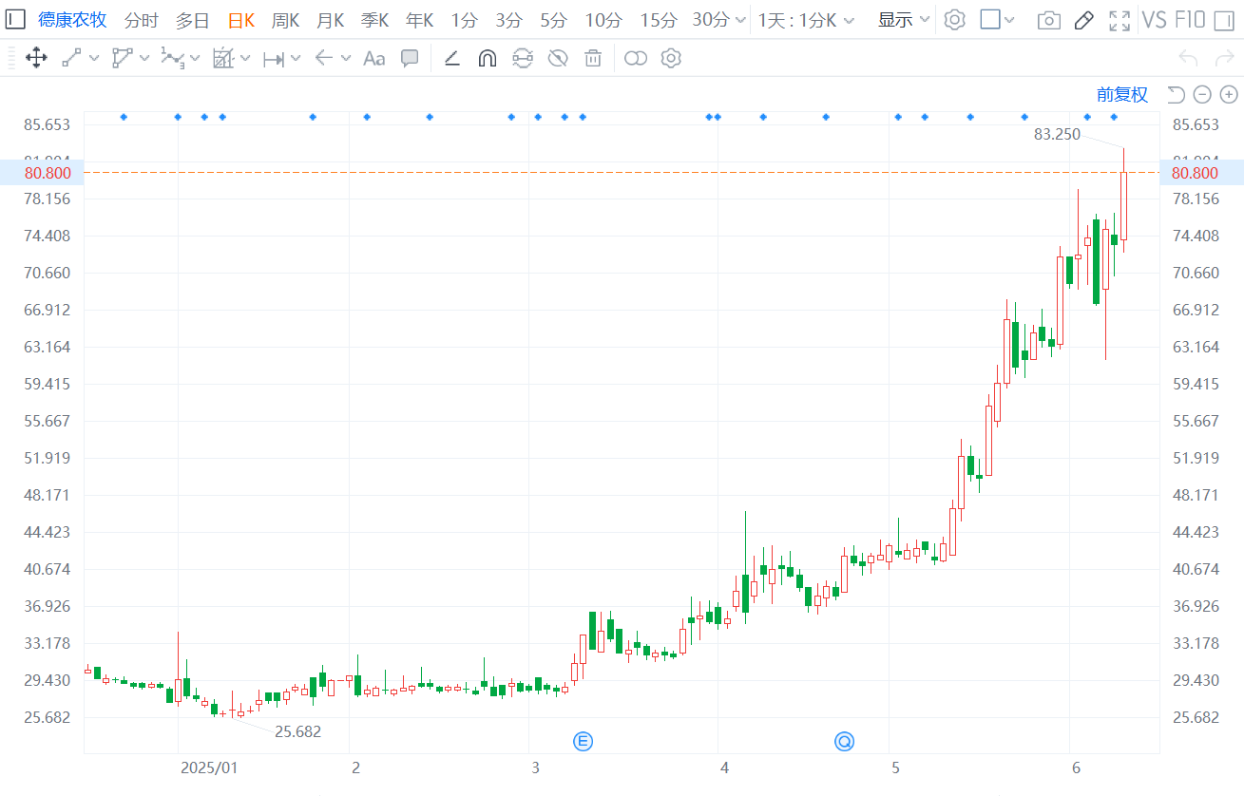This screenshot has width=1244, height=796.
Task: Toggle the left sidebar panel icon
Action: 16,19
